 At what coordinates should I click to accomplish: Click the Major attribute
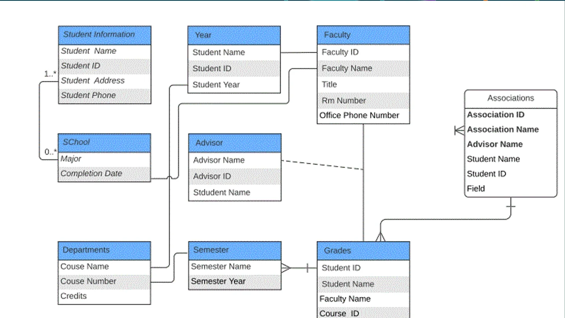(x=104, y=159)
